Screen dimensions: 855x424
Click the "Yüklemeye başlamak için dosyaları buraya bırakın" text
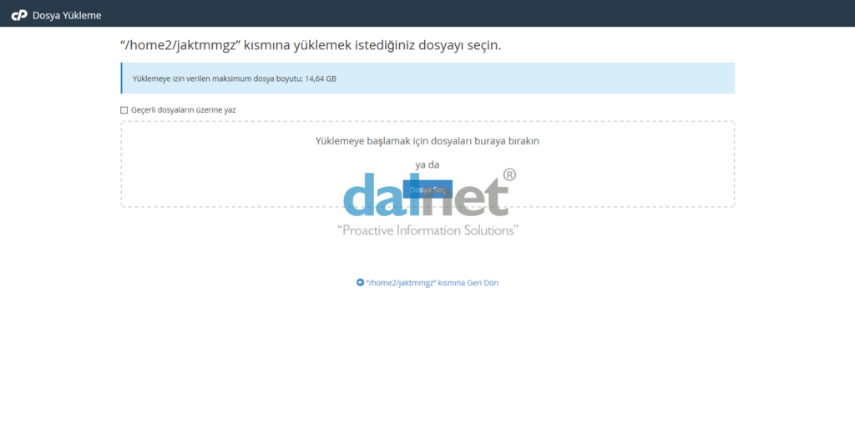click(427, 140)
